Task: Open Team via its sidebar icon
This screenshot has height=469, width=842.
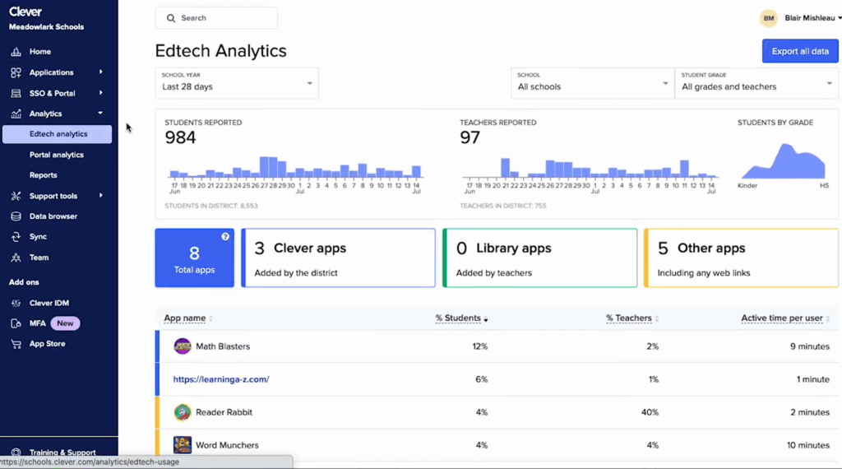Action: coord(16,258)
